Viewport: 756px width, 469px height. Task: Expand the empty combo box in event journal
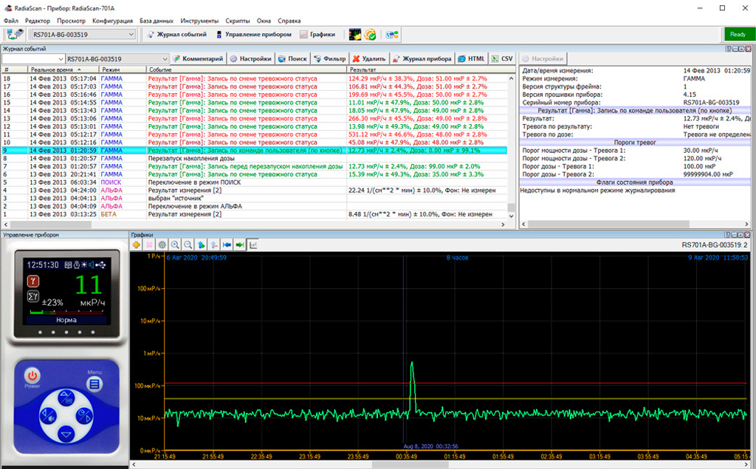pos(61,59)
